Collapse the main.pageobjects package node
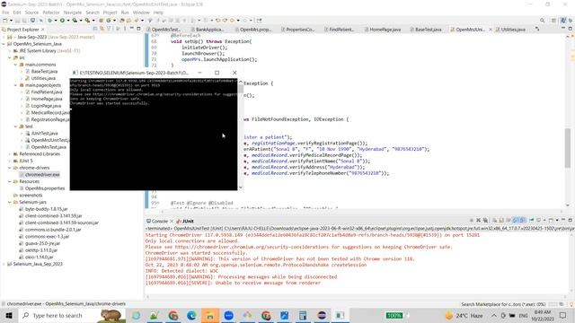Screen dimensions: 575x323 (16, 85)
